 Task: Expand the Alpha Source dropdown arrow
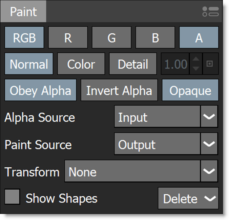[x=209, y=117]
